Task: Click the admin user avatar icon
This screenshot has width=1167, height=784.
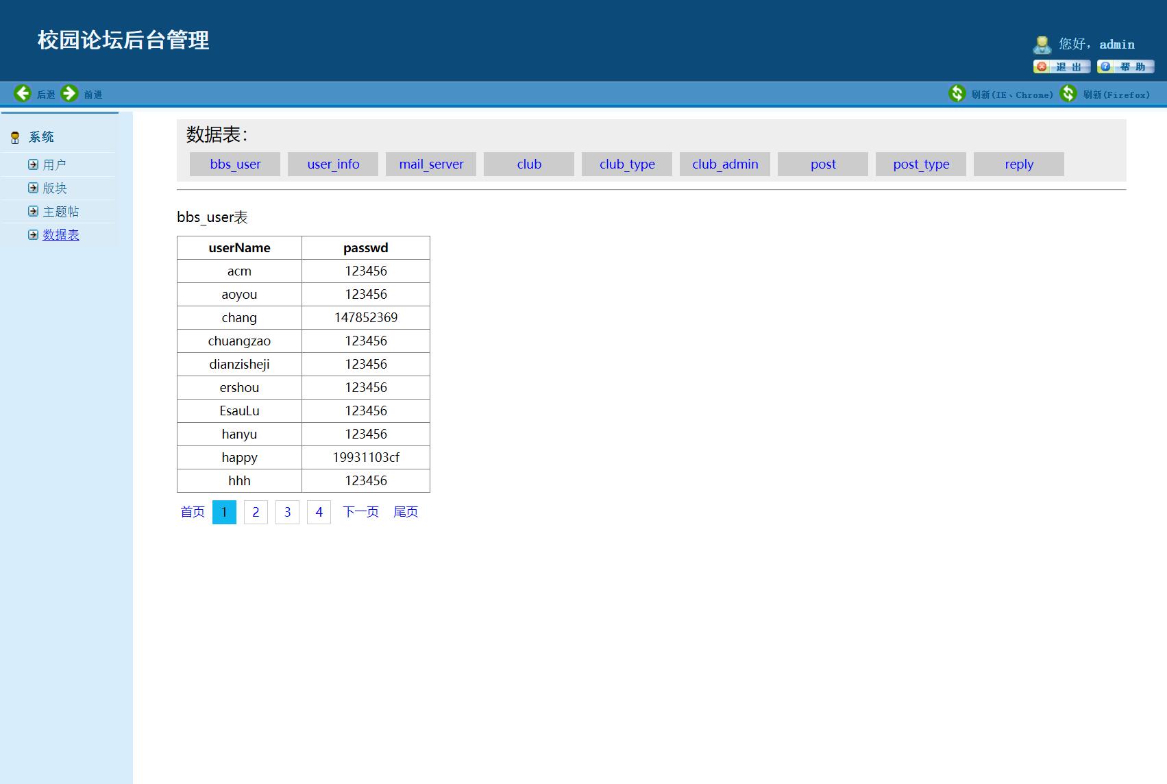Action: 1042,45
